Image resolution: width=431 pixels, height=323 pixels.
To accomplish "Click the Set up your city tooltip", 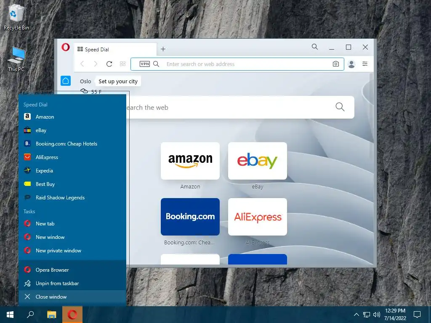I will click(118, 81).
